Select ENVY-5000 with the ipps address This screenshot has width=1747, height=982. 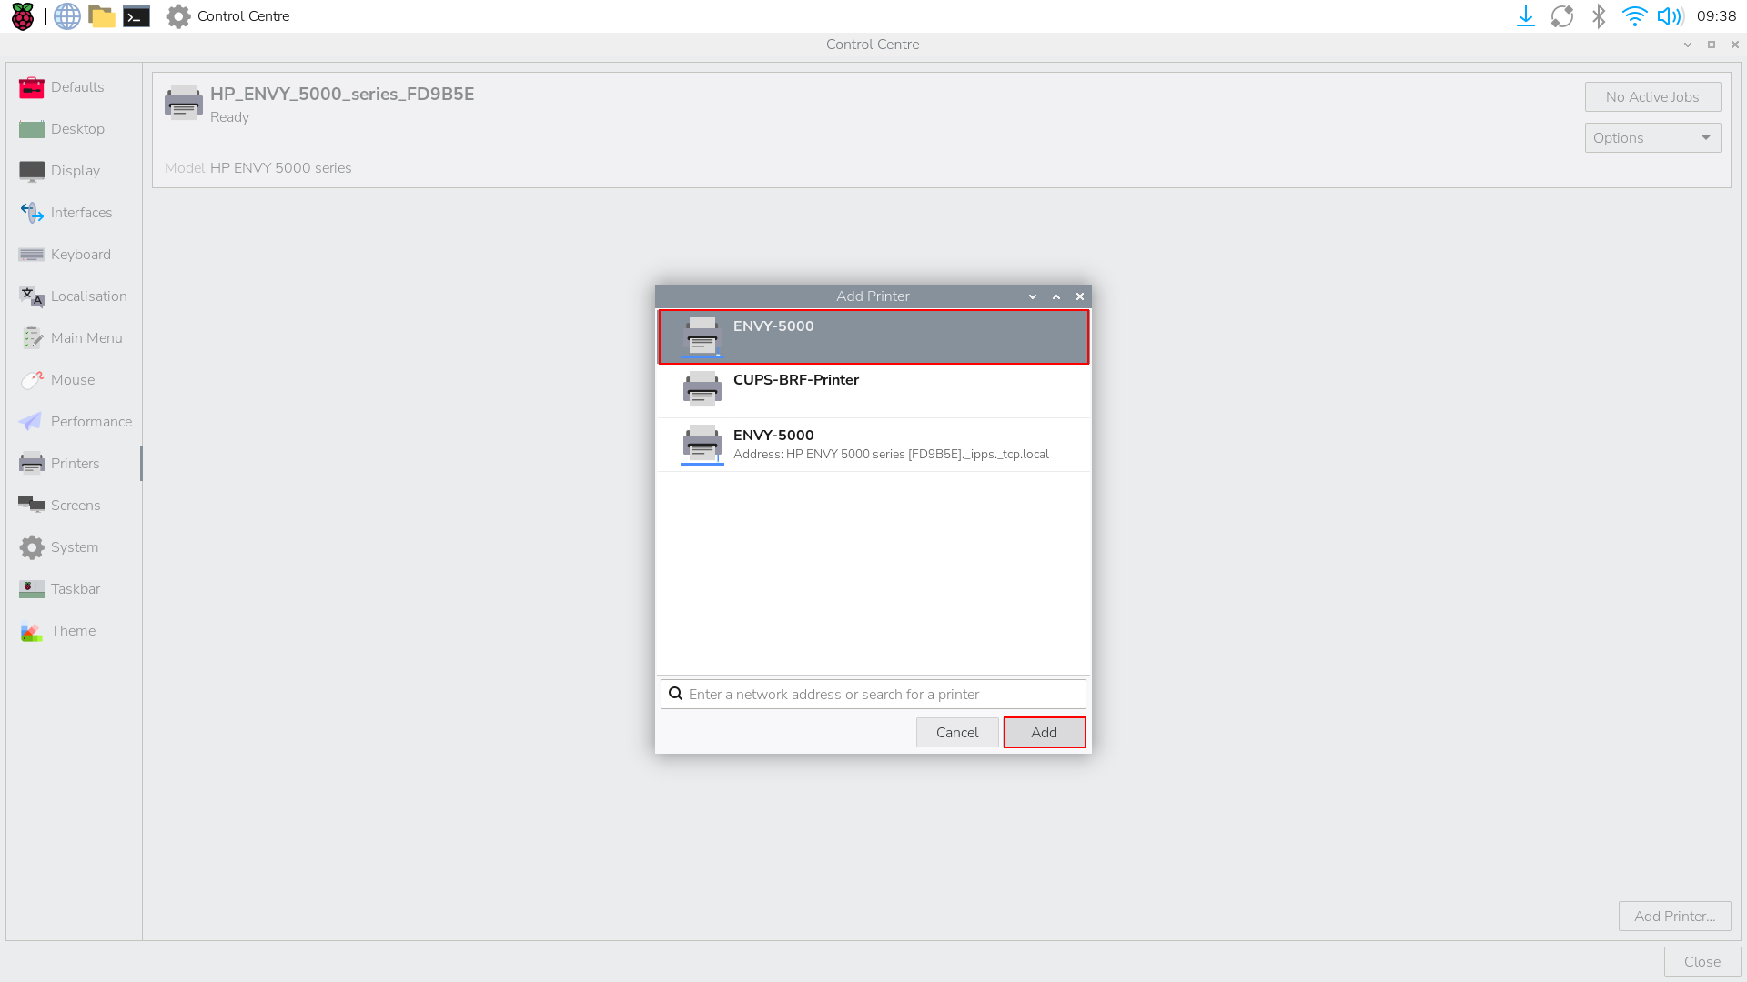pyautogui.click(x=873, y=445)
